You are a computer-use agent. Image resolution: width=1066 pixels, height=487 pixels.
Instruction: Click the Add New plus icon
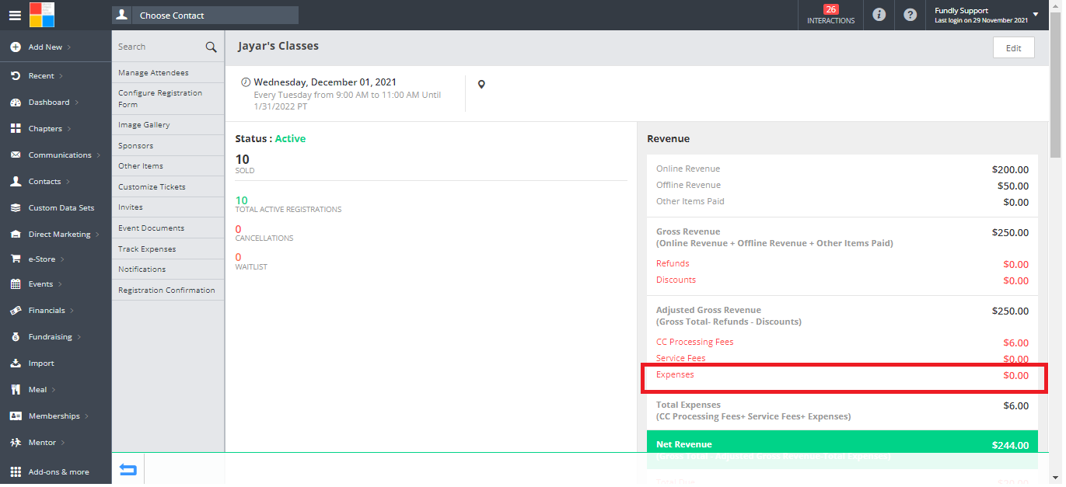(x=16, y=47)
